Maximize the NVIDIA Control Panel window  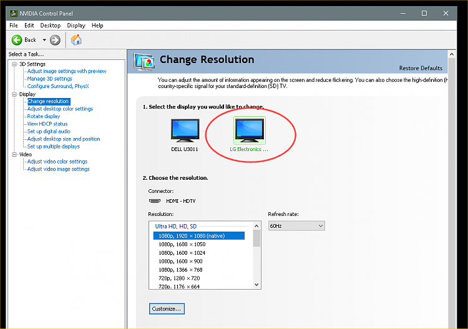click(424, 13)
